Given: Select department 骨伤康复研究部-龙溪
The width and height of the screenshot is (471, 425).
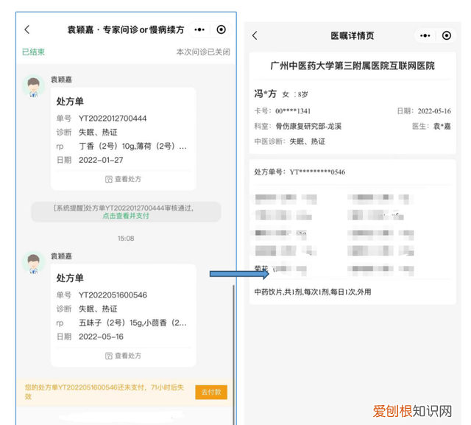Looking at the screenshot, I should pyautogui.click(x=308, y=126).
